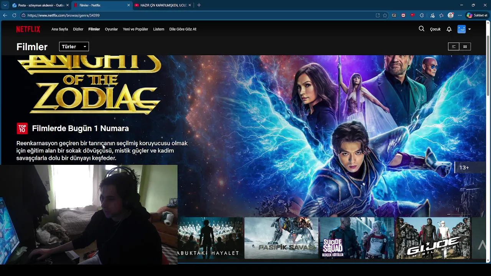Switch to Çocuk profile

click(x=435, y=29)
